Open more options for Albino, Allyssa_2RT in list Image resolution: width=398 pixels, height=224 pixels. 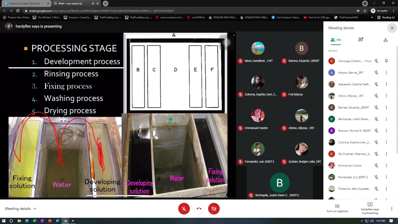pos(386,96)
